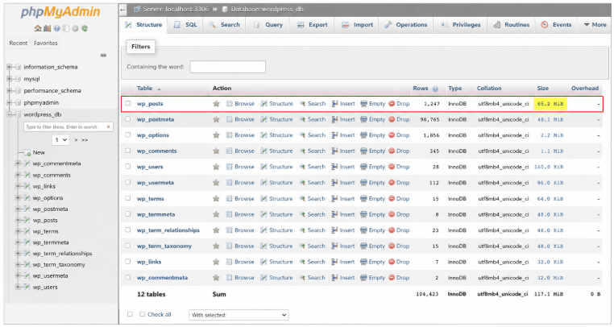Click the New table icon in tree
This screenshot has height=327, width=614.
(27, 152)
